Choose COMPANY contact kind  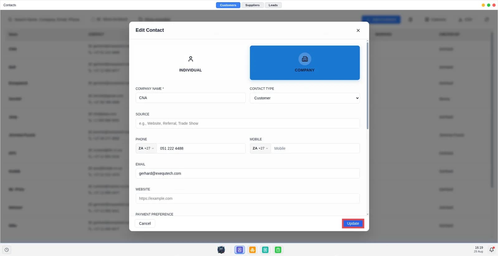(305, 63)
